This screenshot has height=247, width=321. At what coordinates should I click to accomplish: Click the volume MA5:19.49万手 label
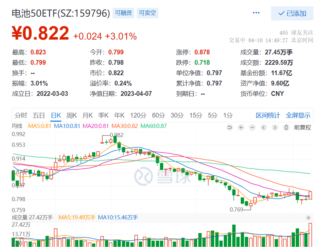point(77,218)
